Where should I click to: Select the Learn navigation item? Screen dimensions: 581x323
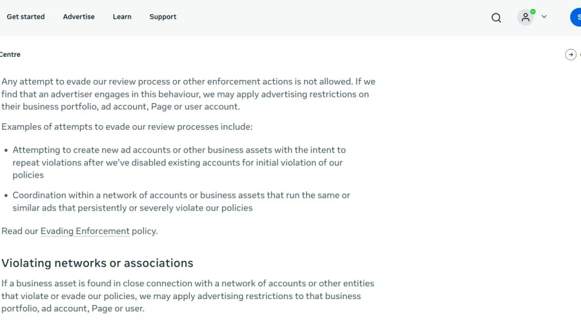(x=122, y=17)
